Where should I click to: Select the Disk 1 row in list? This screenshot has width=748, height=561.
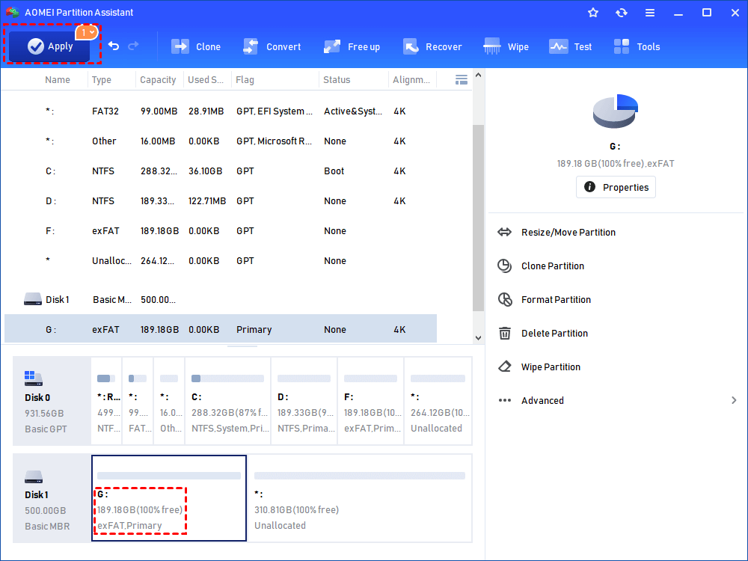point(221,300)
